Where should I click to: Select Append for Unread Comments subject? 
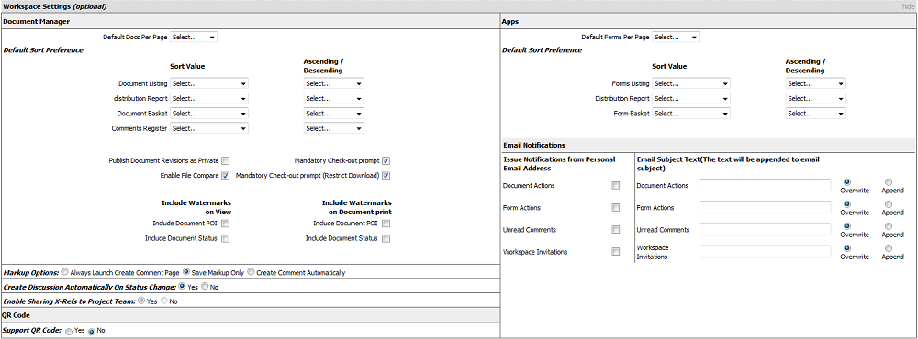[x=889, y=226]
